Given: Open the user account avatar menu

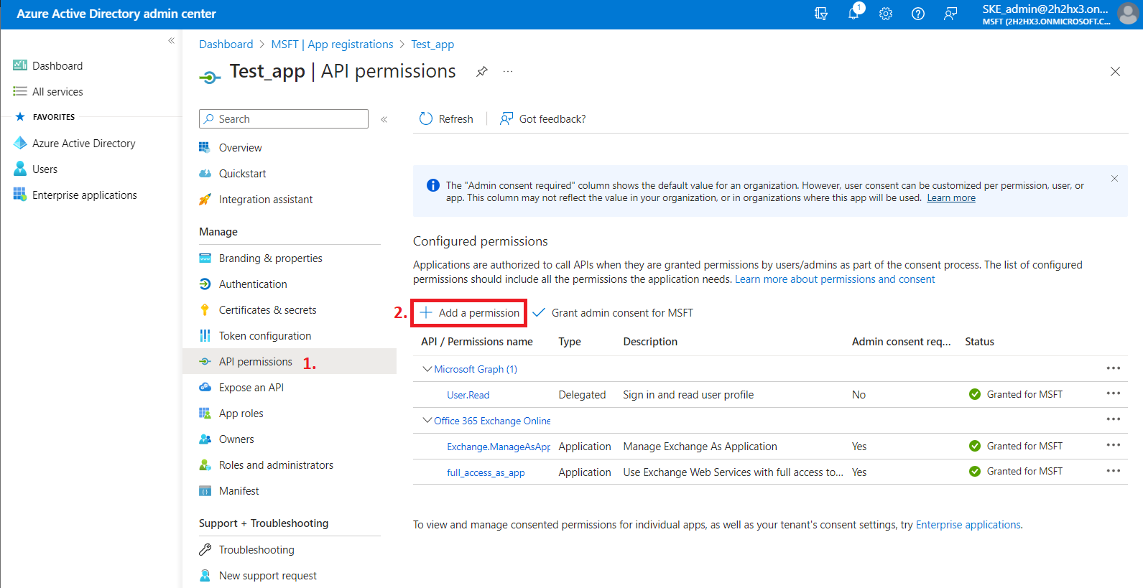Looking at the screenshot, I should click(1127, 14).
